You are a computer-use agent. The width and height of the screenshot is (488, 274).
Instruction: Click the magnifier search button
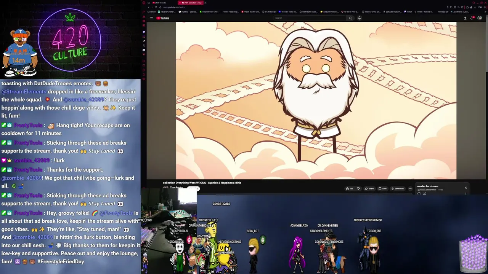pos(350,18)
